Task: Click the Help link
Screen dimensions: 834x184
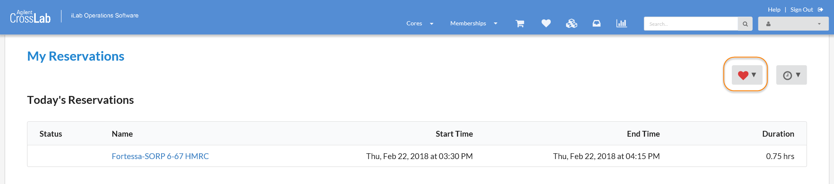Action: [x=774, y=10]
